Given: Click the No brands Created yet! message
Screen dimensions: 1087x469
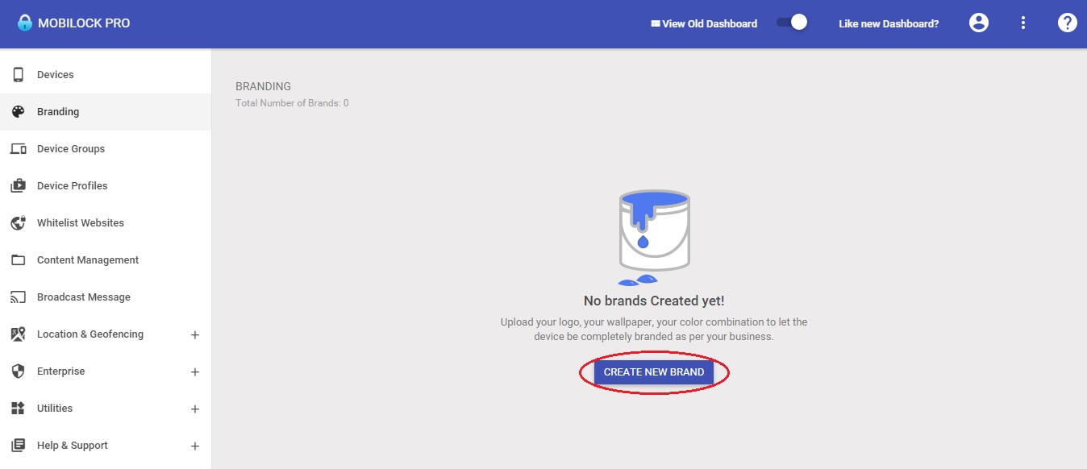Looking at the screenshot, I should (x=654, y=301).
